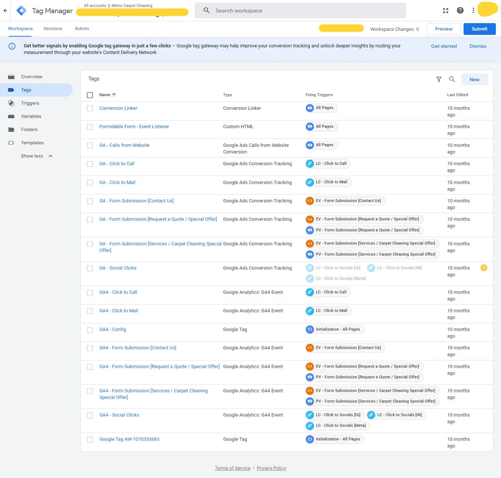
Task: Click Get started in the banner
Action: point(444,46)
